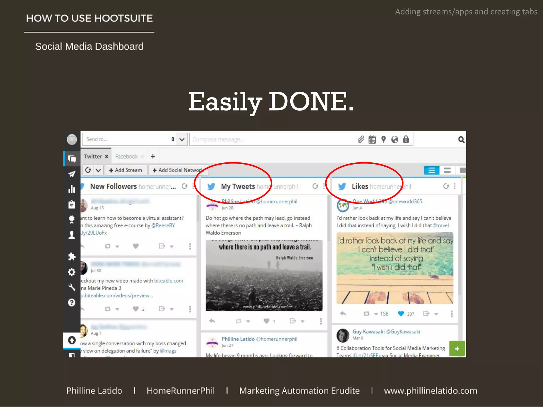This screenshot has height=407, width=543.
Task: Click the Compose message field
Action: [x=273, y=139]
